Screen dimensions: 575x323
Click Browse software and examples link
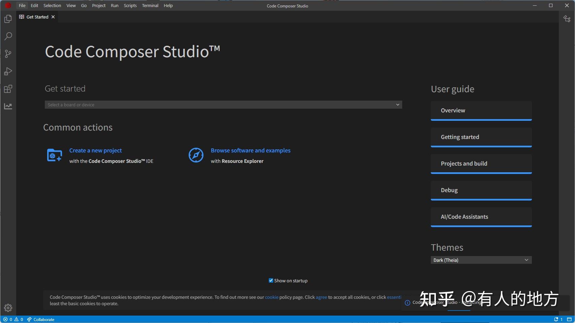[x=251, y=150]
